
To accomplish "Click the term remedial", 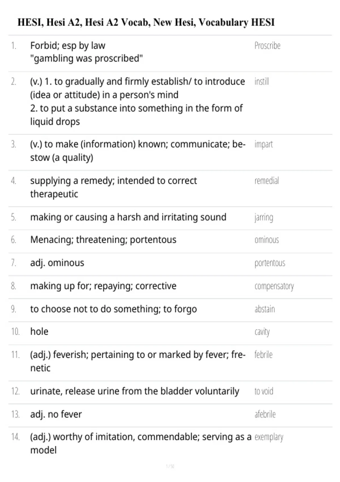I will pos(267,181).
